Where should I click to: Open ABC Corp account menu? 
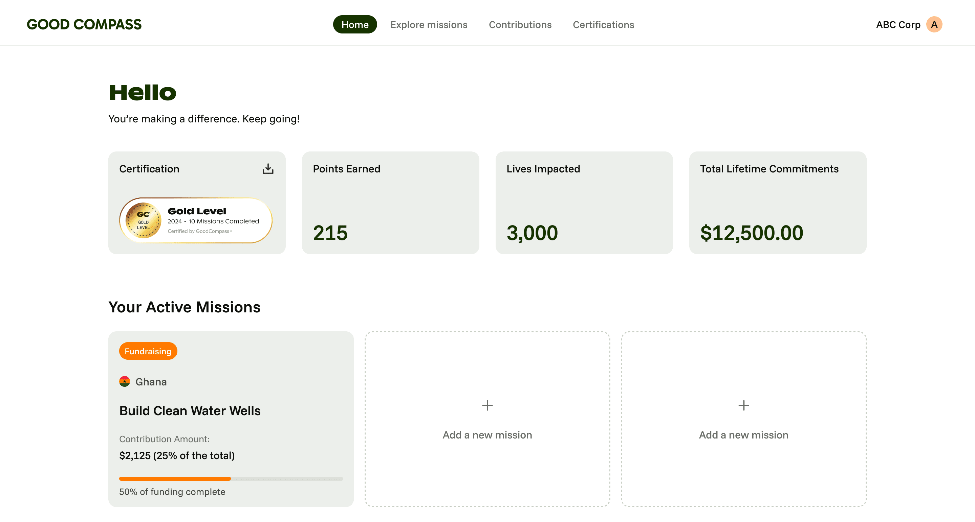coord(898,25)
